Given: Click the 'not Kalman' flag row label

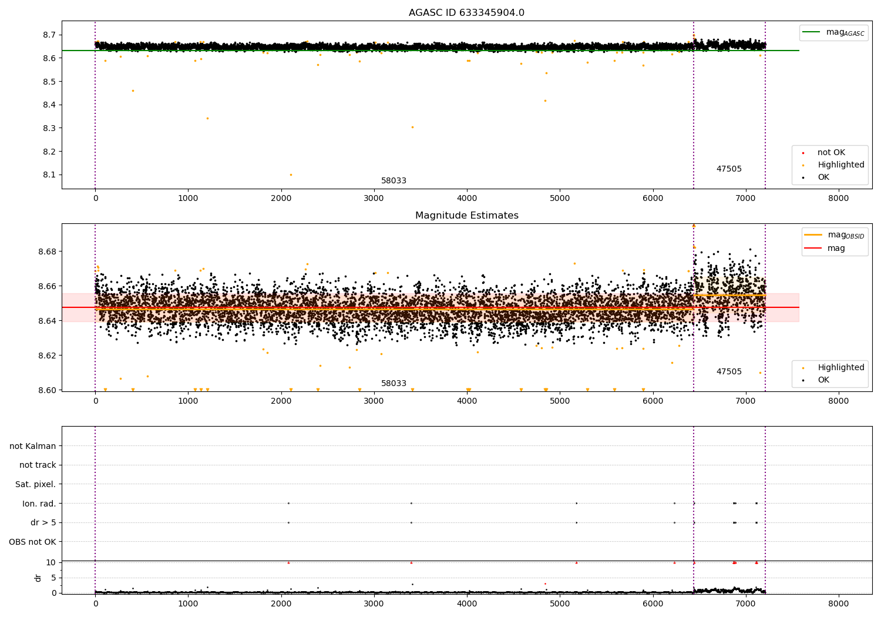Looking at the screenshot, I should pos(33,446).
